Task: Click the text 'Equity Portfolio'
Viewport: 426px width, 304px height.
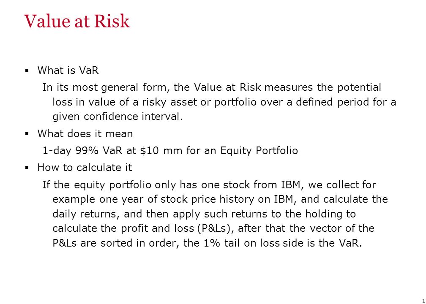Action: pos(259,150)
